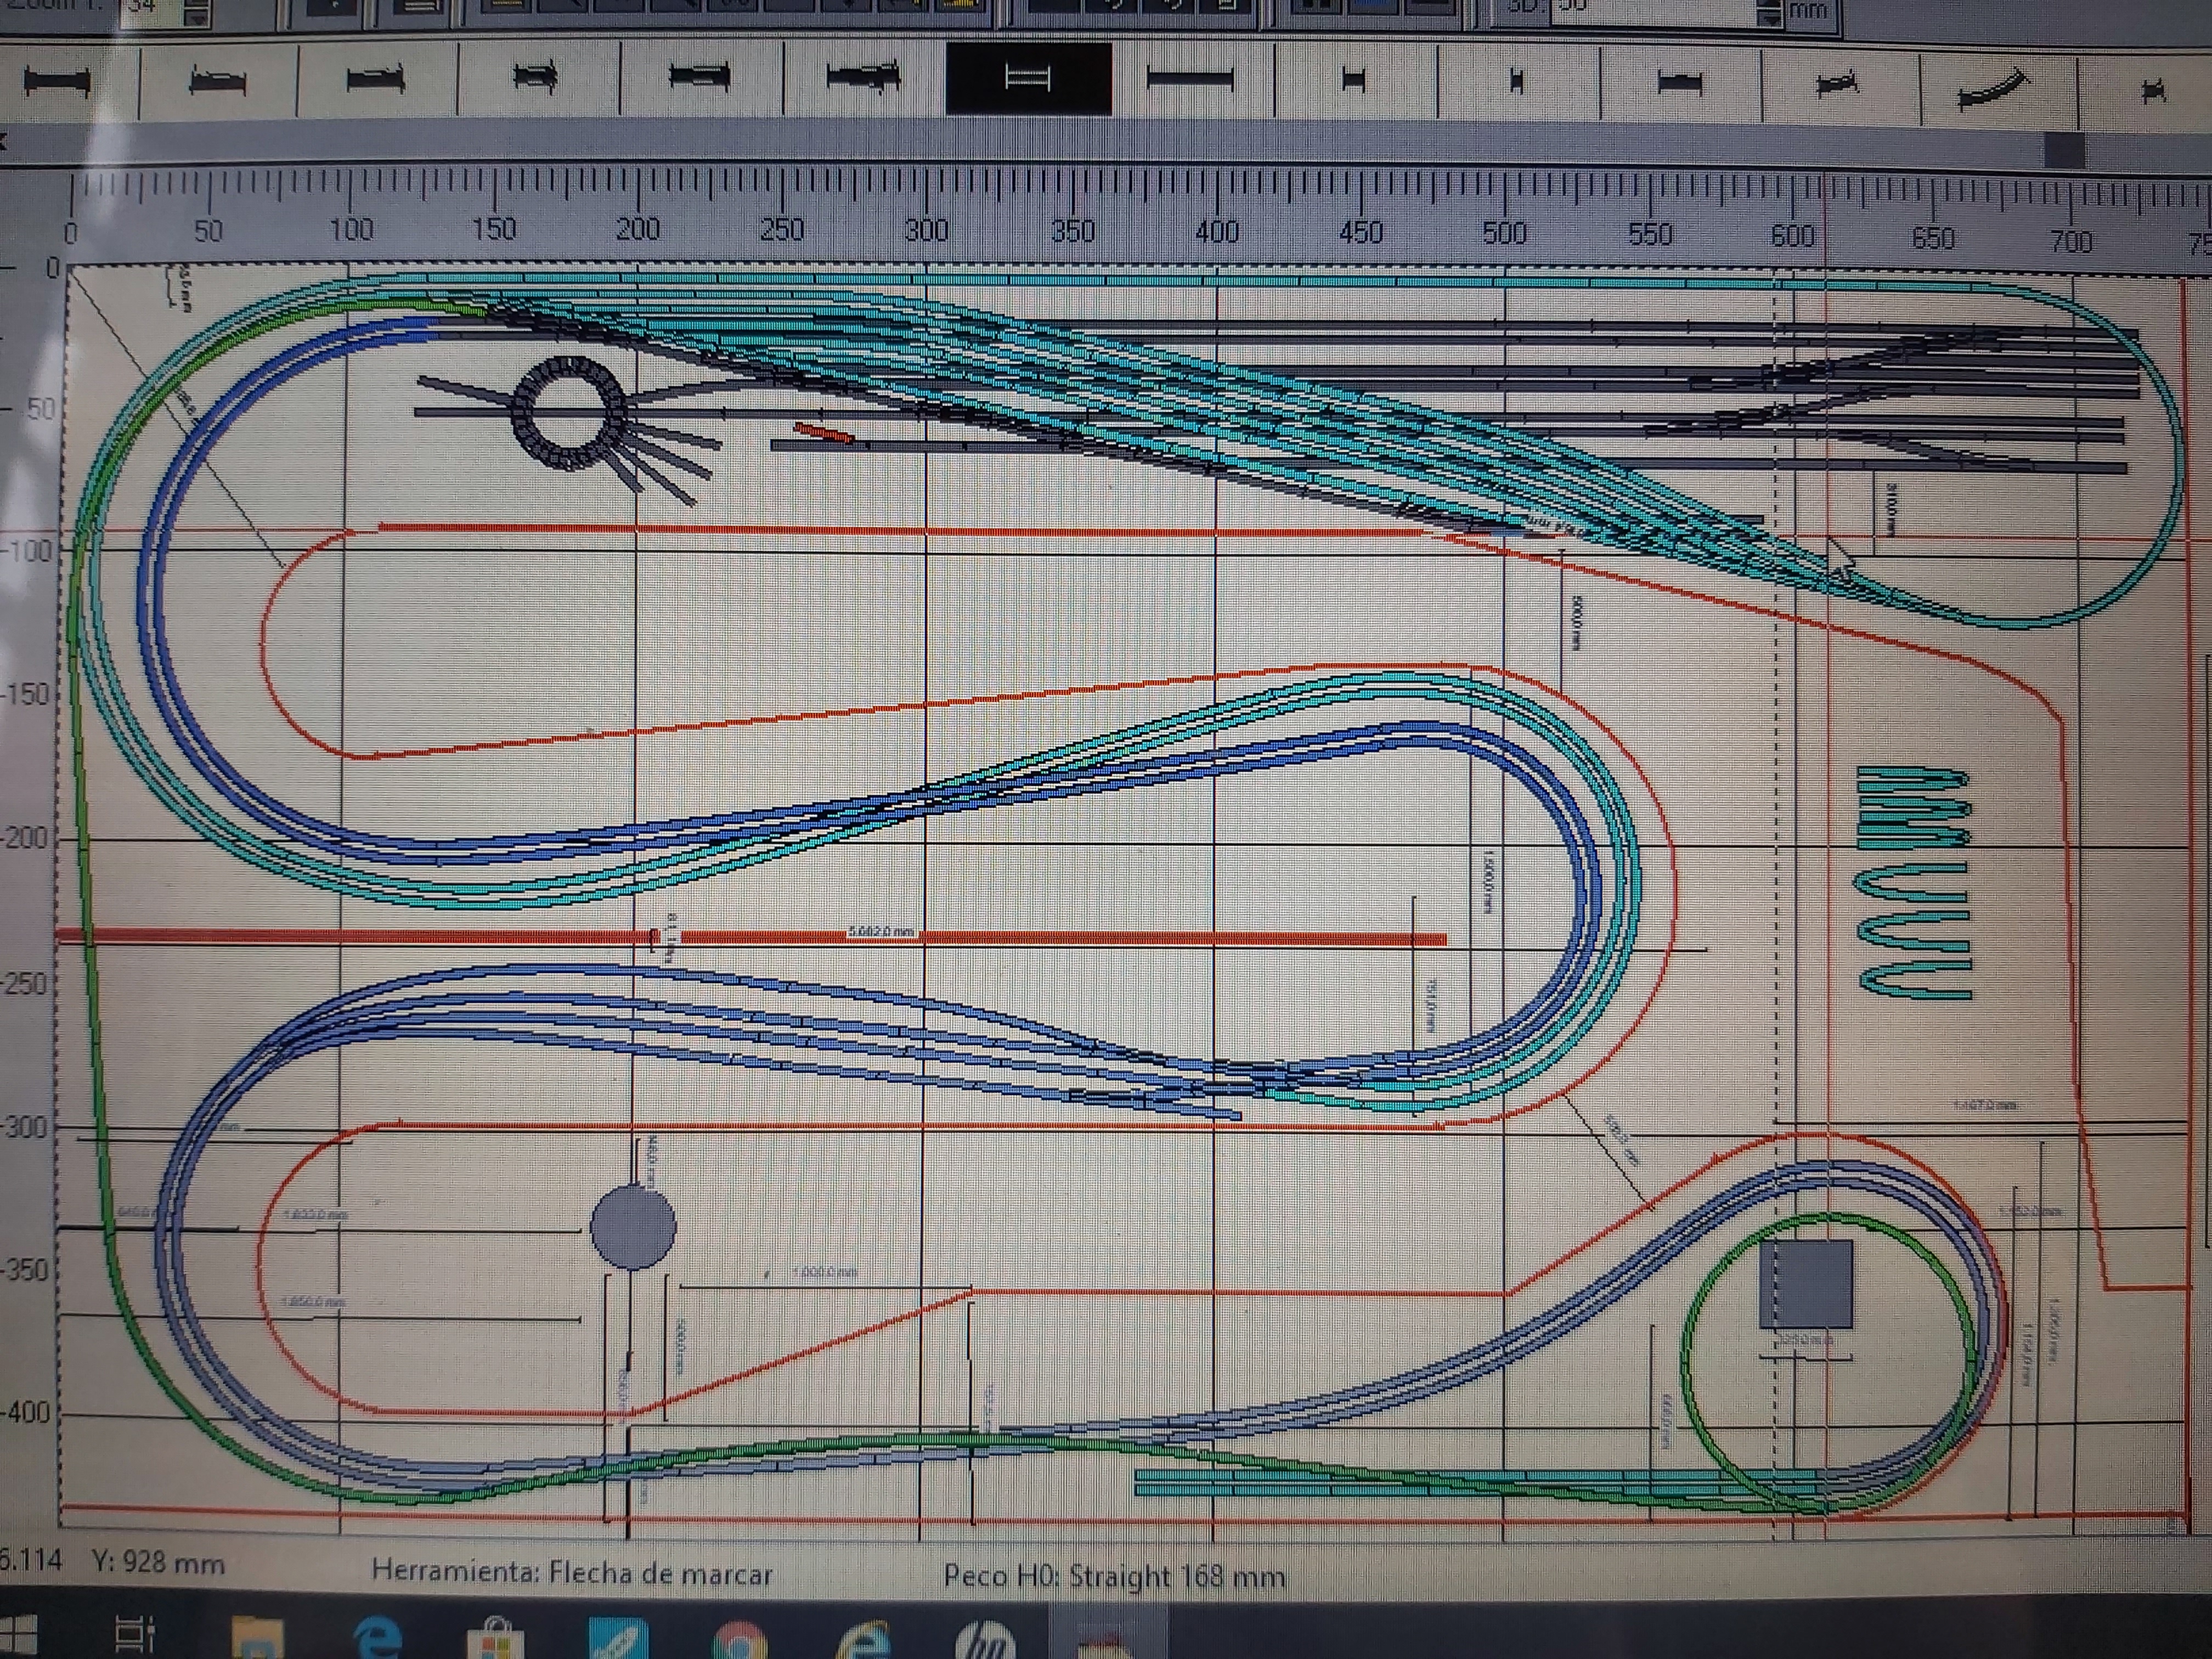Click the 1.850,0 mm dimension label
This screenshot has width=2212, height=1659.
click(x=314, y=1302)
